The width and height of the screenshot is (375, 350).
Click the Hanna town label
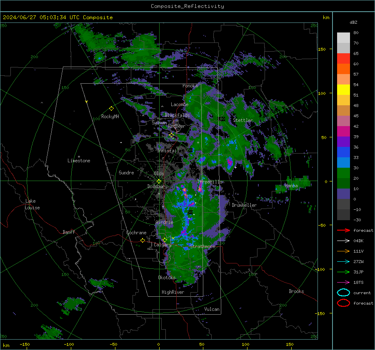(x=291, y=186)
